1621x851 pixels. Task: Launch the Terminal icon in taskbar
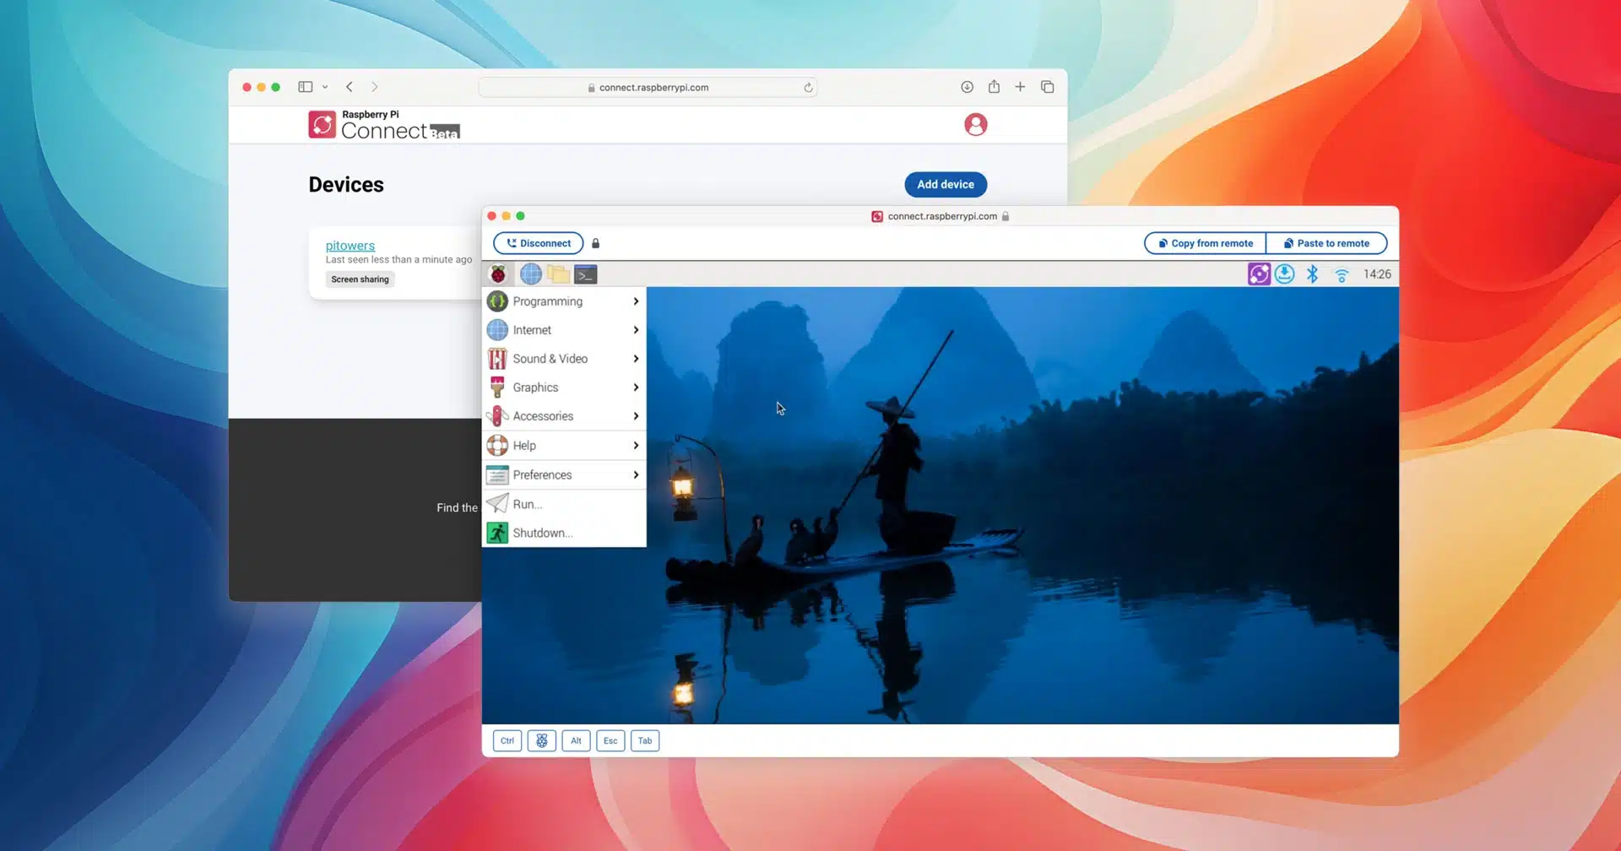(x=586, y=274)
